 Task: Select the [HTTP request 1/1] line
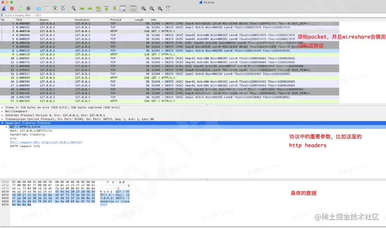25,146
